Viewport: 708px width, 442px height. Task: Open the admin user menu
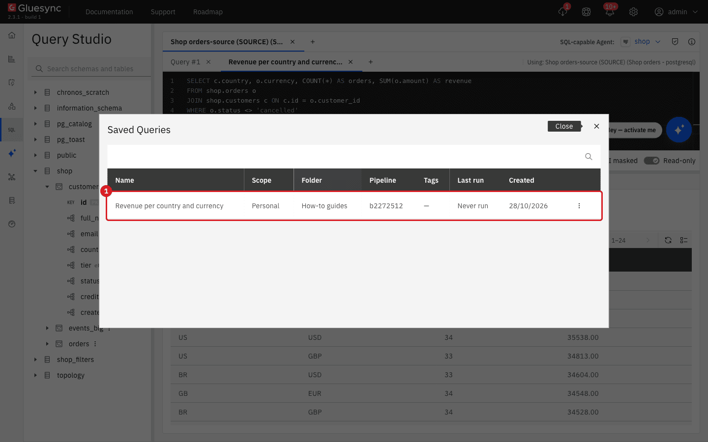coord(676,12)
